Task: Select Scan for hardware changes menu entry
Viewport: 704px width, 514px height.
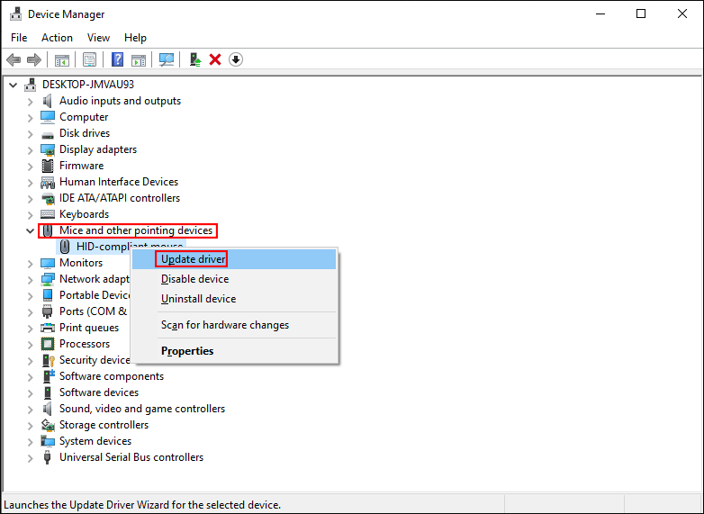Action: [x=234, y=325]
